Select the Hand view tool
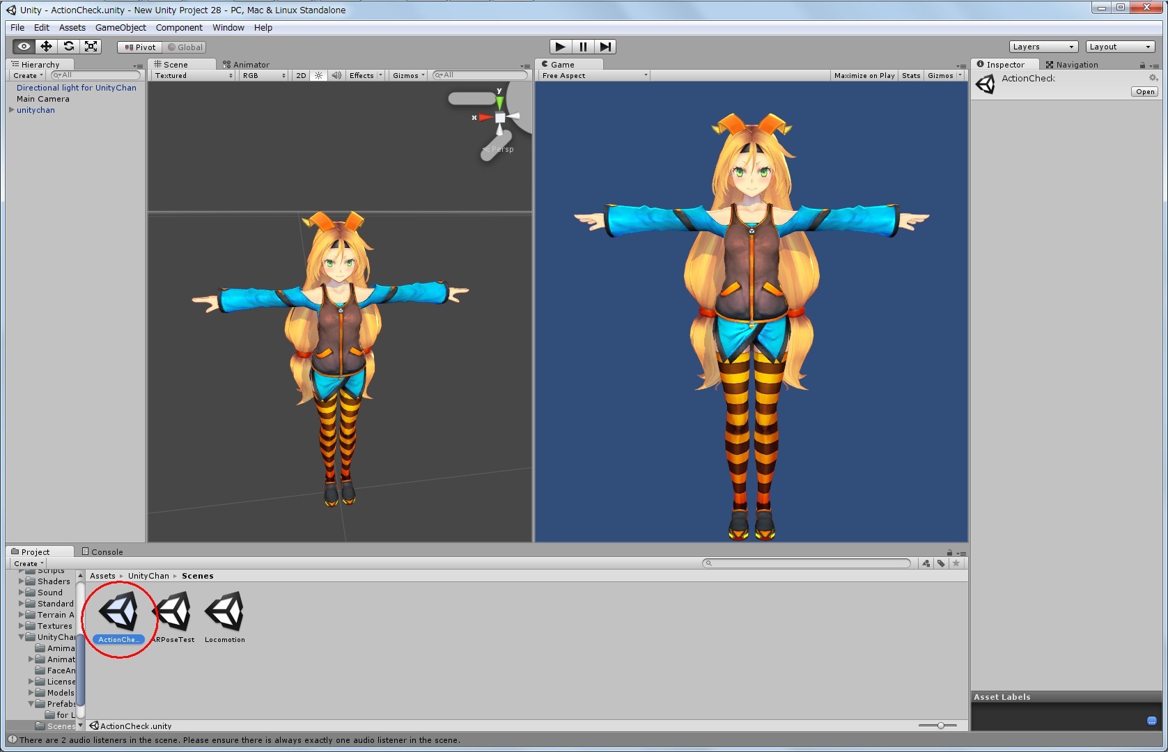 (24, 47)
